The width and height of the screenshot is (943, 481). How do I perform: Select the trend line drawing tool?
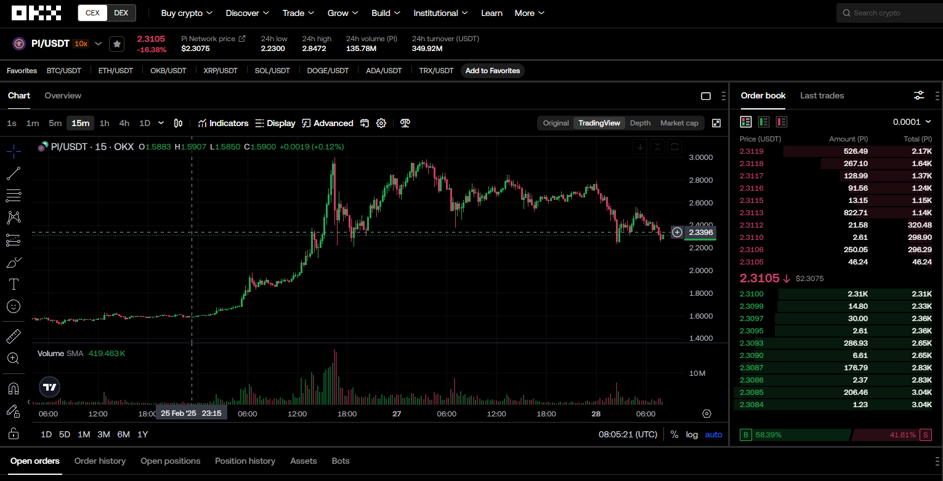point(14,173)
